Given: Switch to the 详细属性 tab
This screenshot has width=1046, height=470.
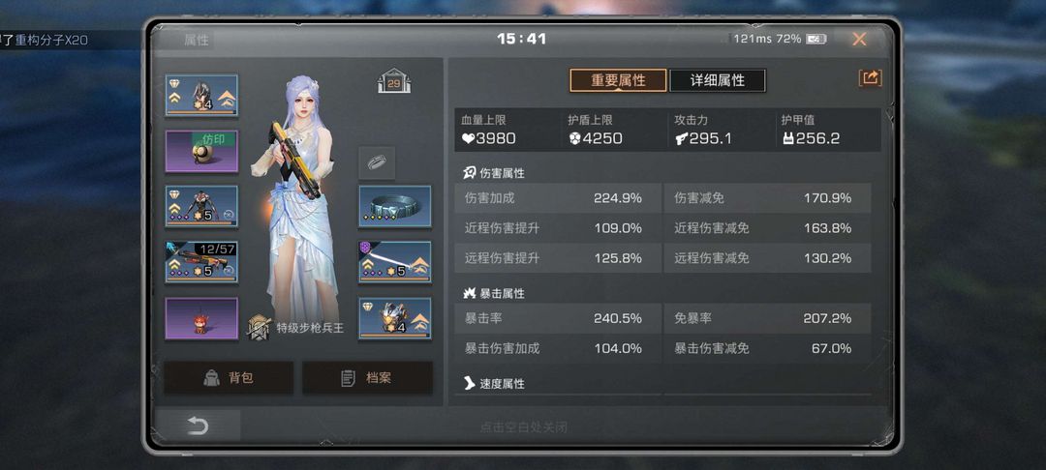Looking at the screenshot, I should click(718, 80).
